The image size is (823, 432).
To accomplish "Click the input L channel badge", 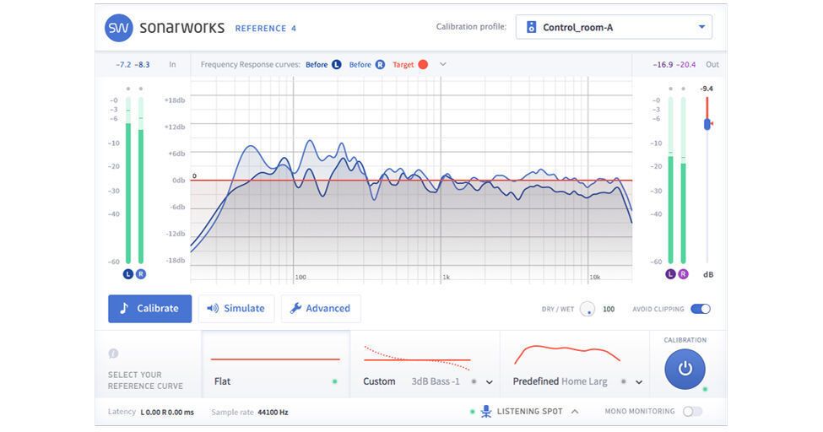I will pos(128,274).
